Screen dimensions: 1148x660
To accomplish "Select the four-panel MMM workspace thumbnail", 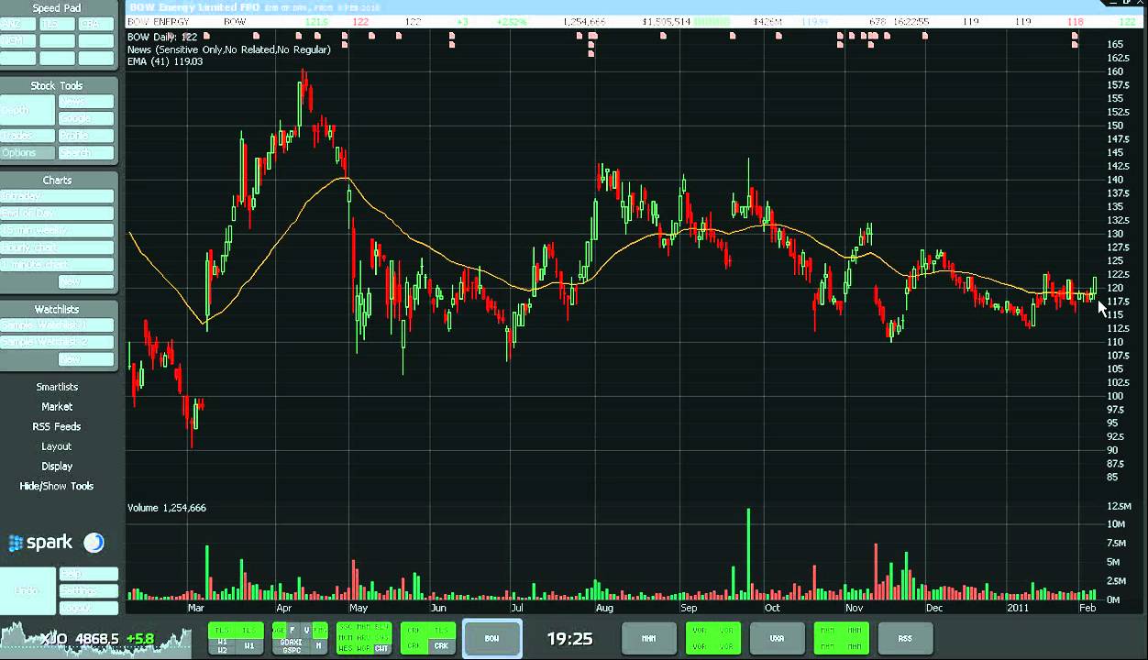I will (x=842, y=638).
